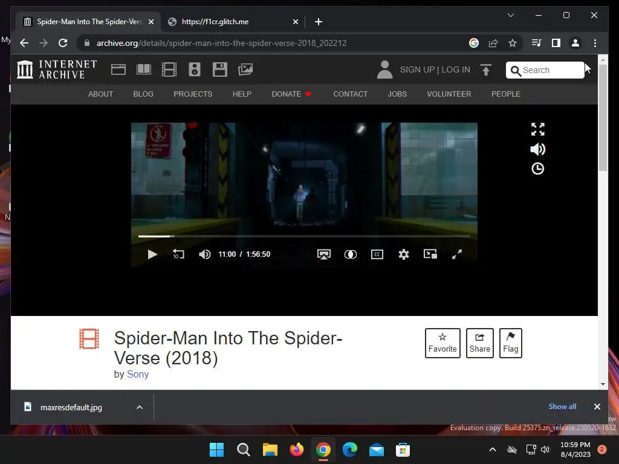The image size is (619, 464).
Task: Rewind the video 10 seconds
Action: pos(178,254)
